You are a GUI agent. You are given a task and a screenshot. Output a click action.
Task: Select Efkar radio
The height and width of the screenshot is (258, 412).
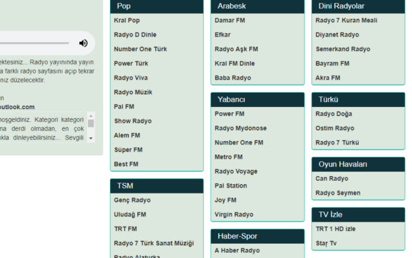tap(222, 35)
